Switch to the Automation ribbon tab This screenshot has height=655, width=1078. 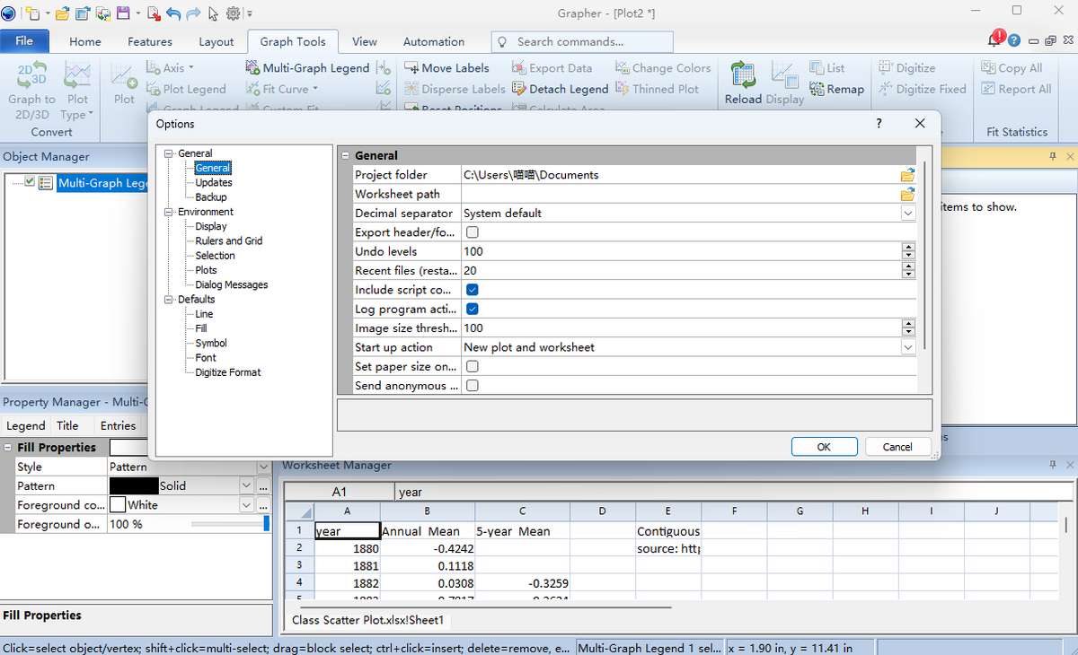coord(434,41)
